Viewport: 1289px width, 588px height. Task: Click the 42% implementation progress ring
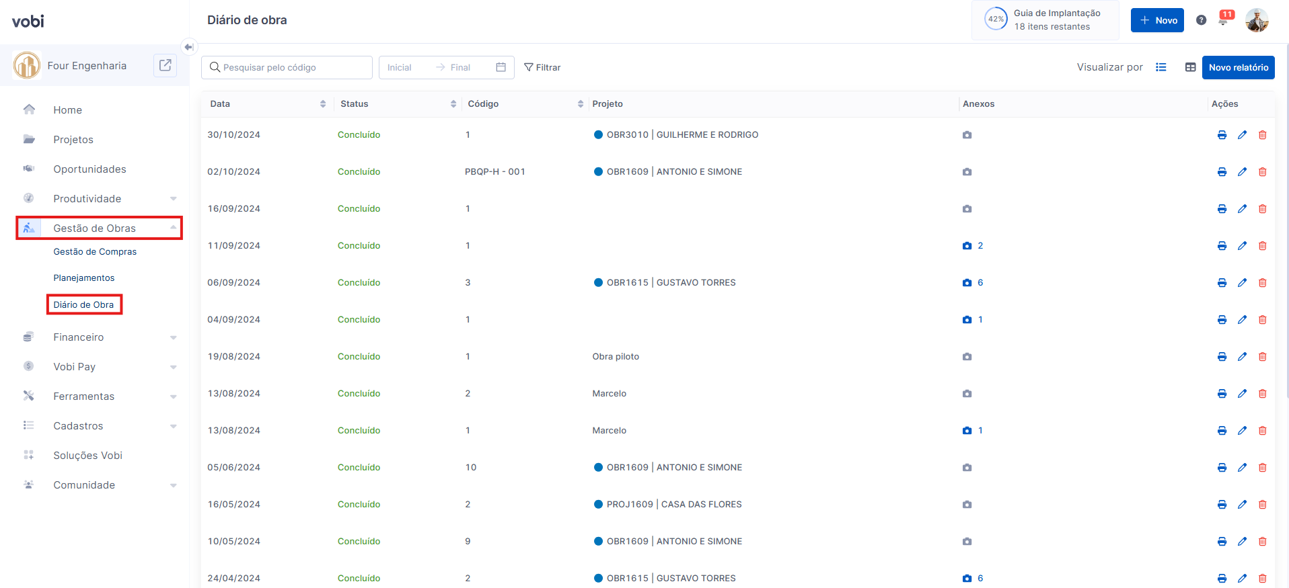coord(996,19)
